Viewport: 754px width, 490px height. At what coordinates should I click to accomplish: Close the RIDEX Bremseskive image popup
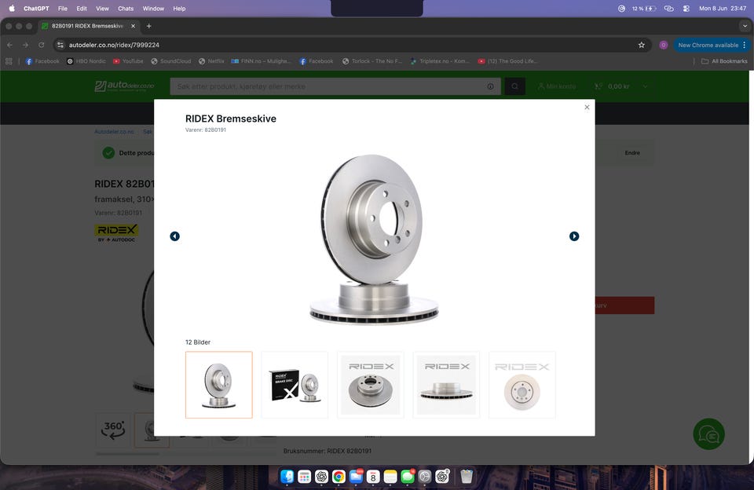click(587, 108)
